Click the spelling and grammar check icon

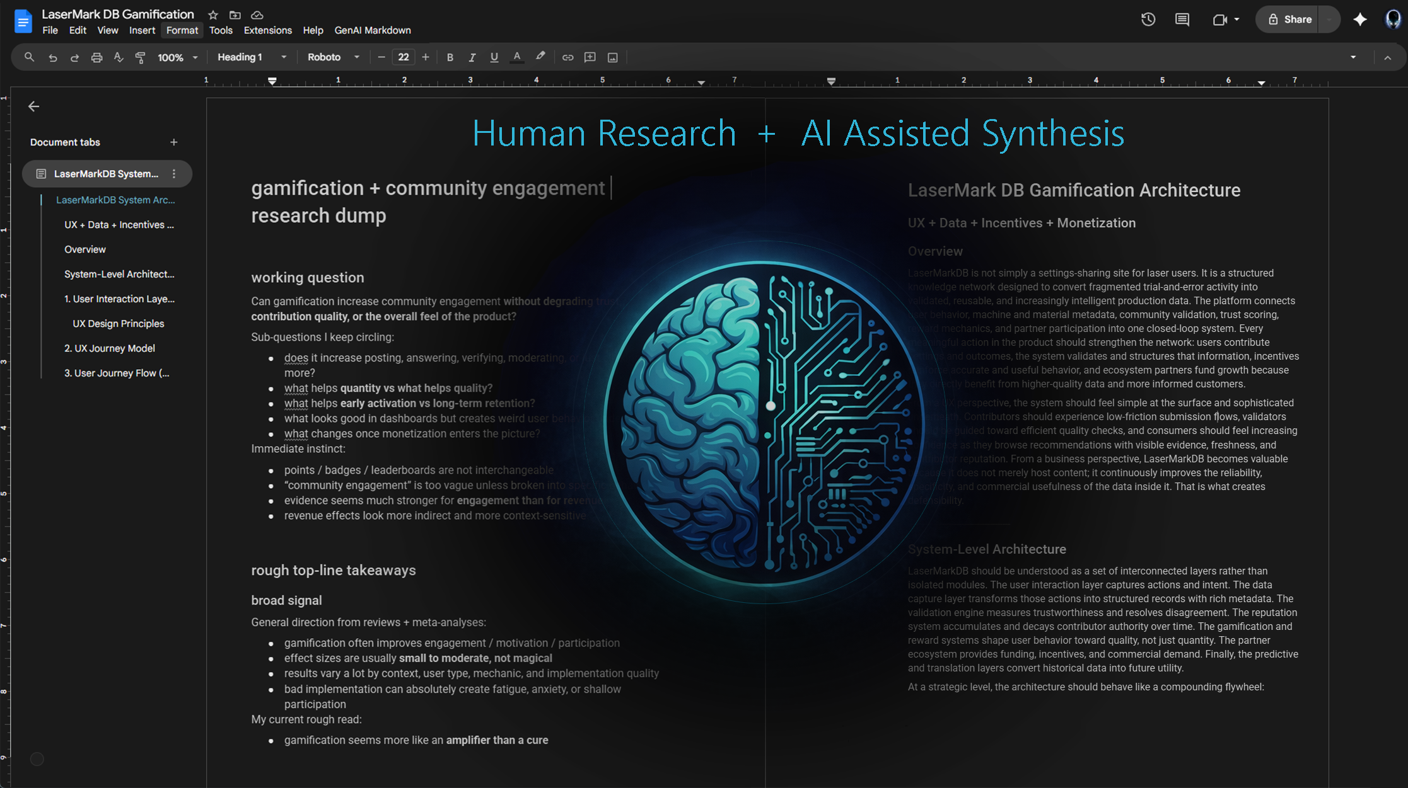pyautogui.click(x=119, y=57)
